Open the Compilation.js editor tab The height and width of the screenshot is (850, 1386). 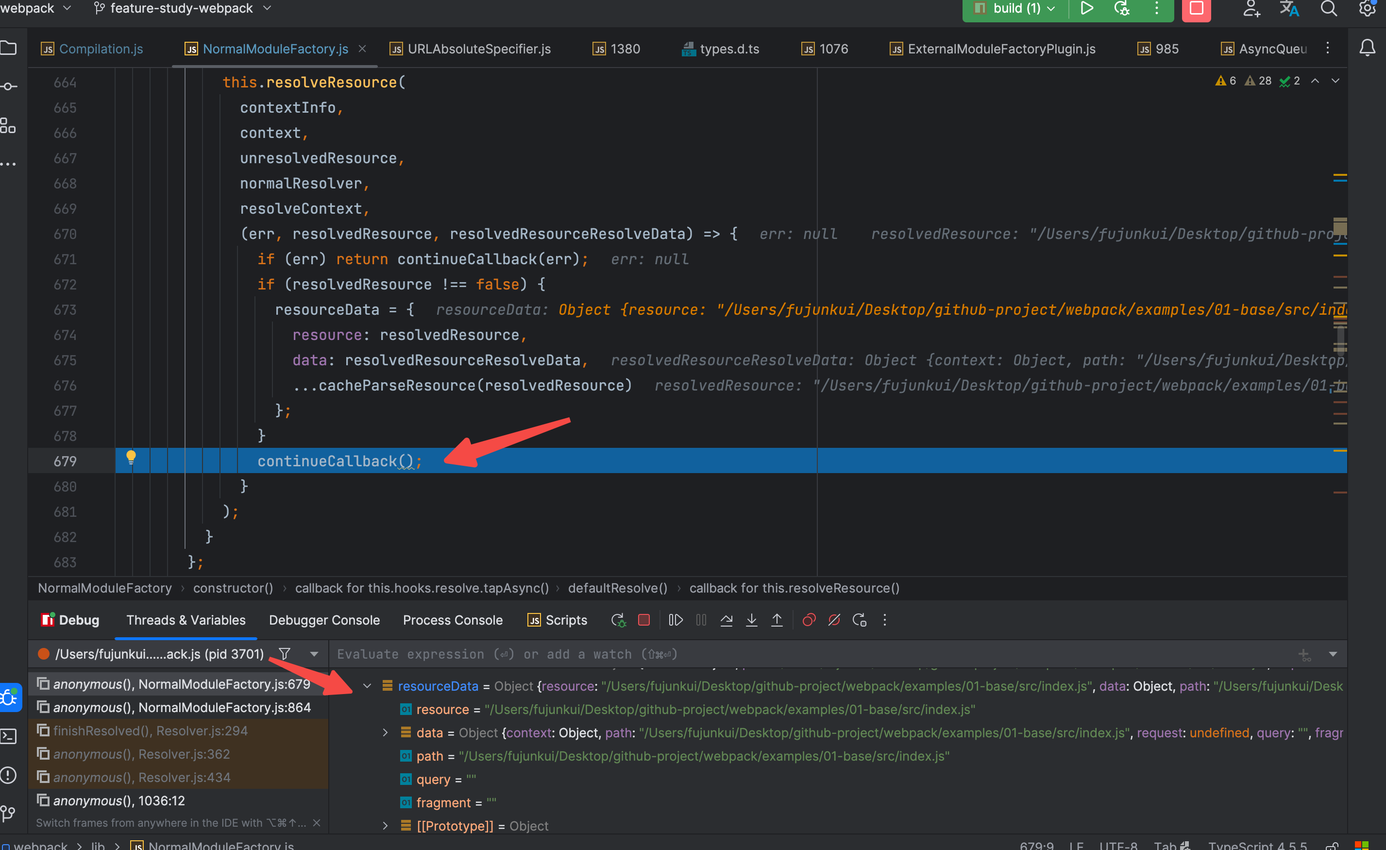click(101, 49)
